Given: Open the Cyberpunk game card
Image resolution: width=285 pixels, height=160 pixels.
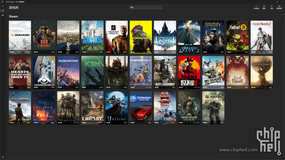Looking at the screenshot, I should 141,37.
